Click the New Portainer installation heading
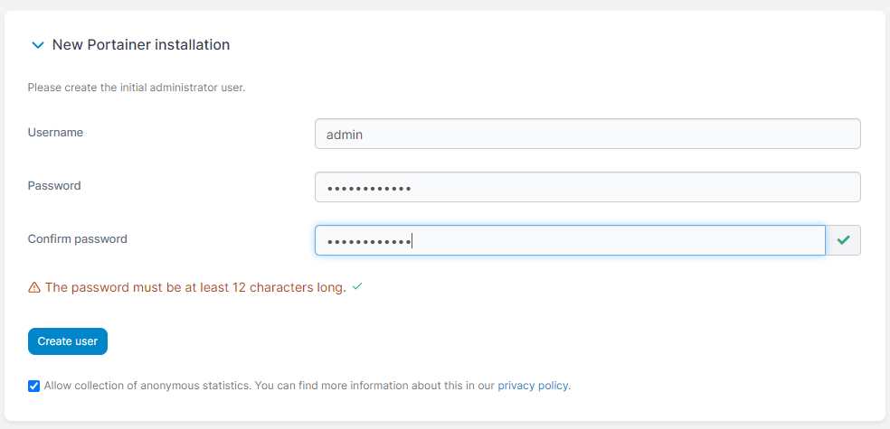Screen dimensions: 890x429 [140, 44]
